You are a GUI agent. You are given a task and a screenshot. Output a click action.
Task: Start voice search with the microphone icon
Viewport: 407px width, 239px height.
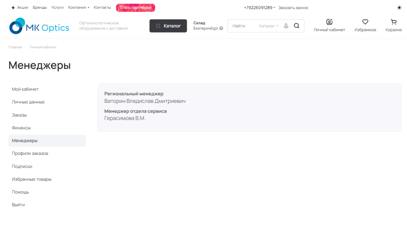tap(286, 25)
